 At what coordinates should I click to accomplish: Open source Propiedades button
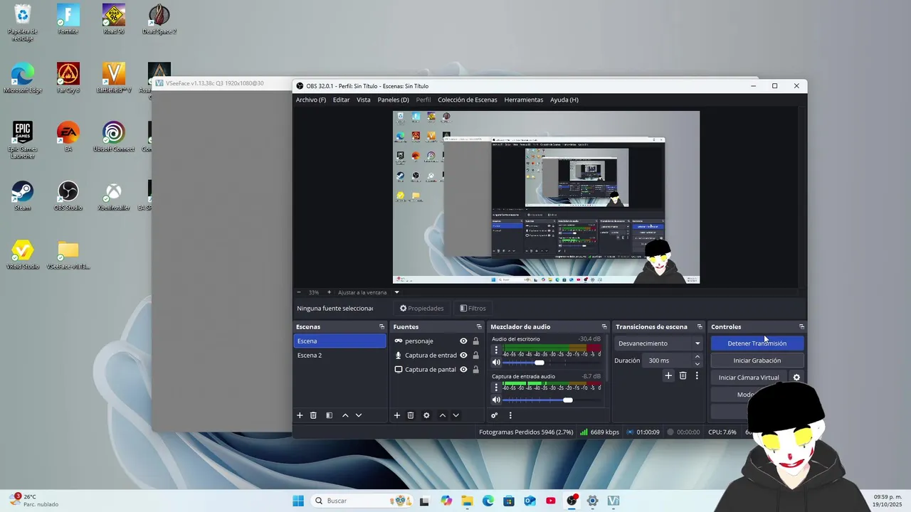421,309
